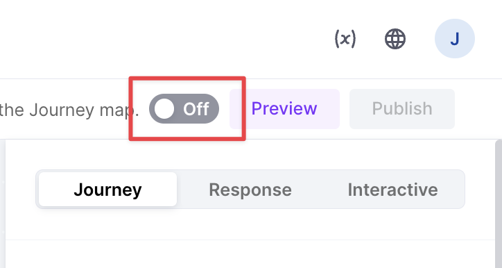The width and height of the screenshot is (502, 268).
Task: Select the Response segment between Journey and Interactive
Action: (x=250, y=190)
